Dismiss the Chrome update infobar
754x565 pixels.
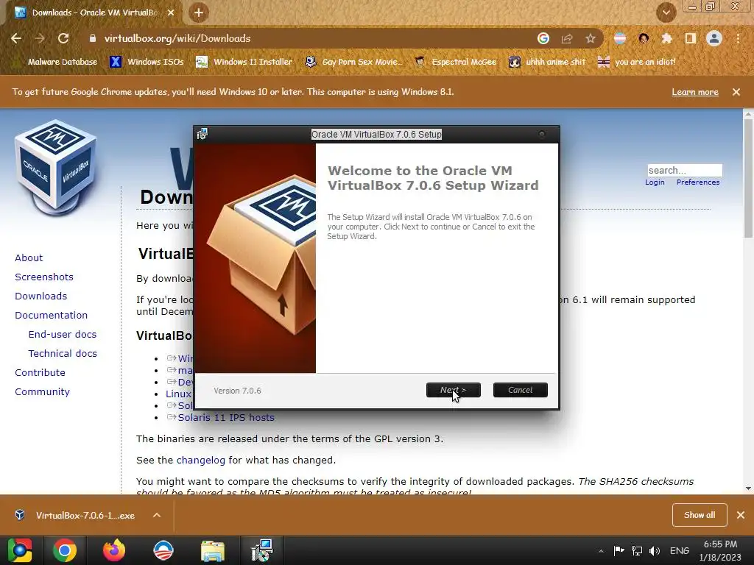(x=736, y=92)
